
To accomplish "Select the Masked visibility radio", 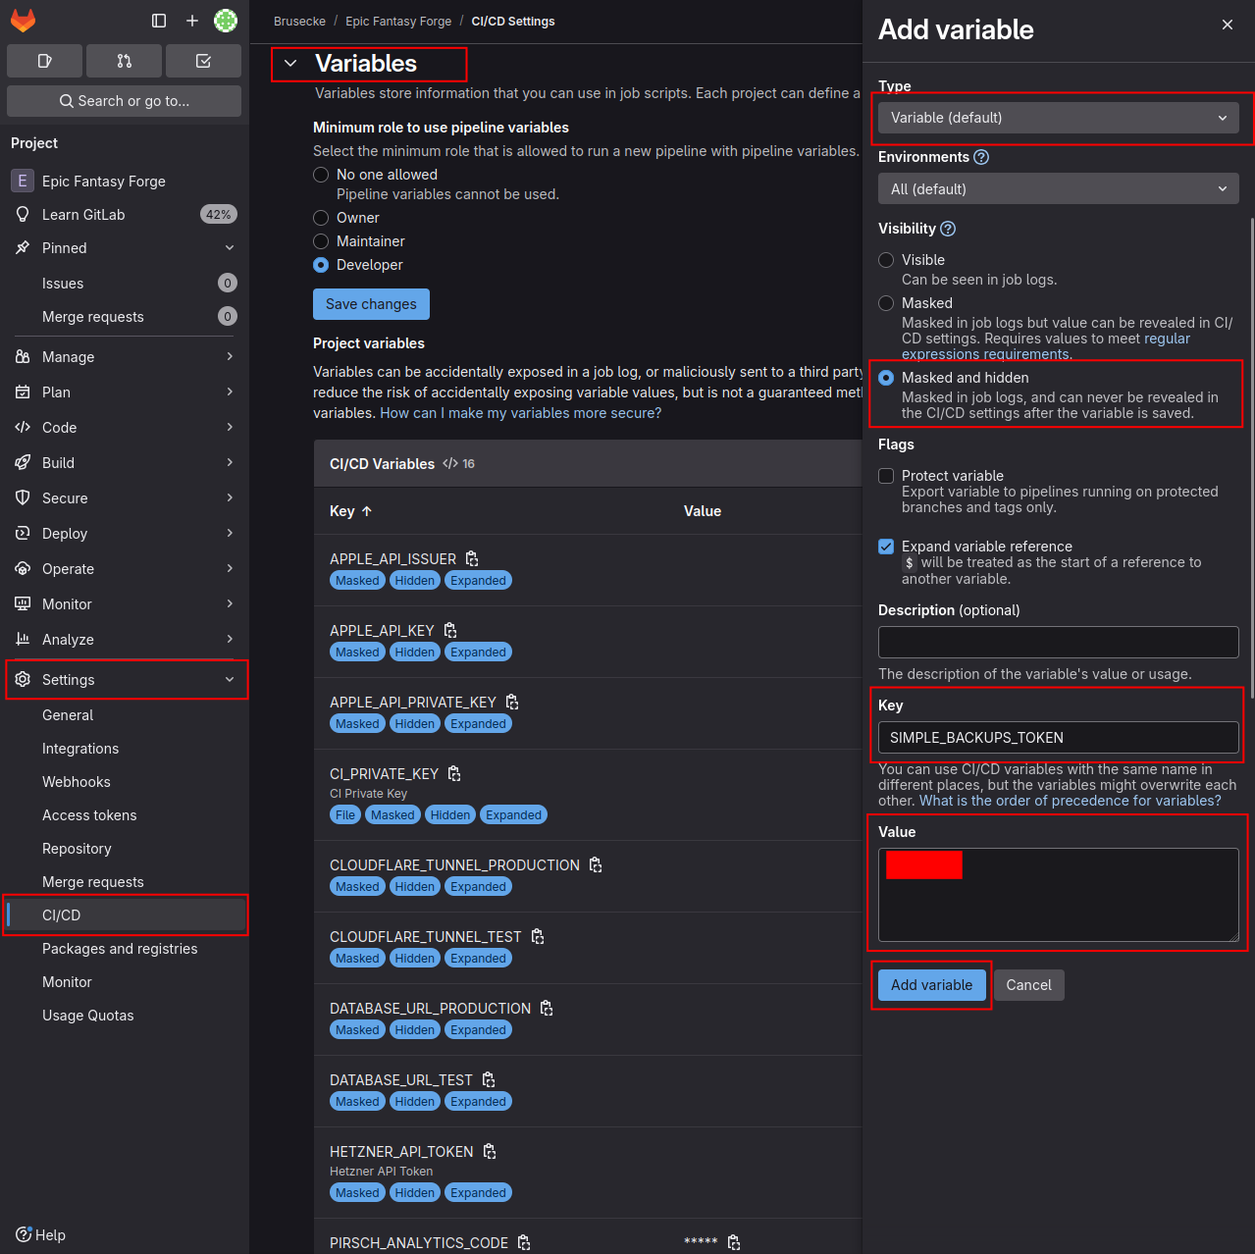I will point(886,303).
